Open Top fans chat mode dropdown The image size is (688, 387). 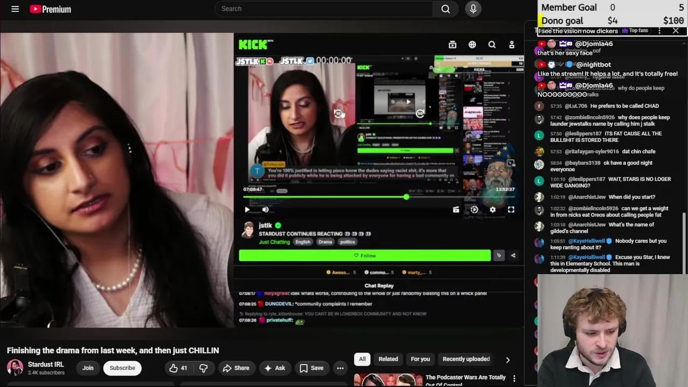point(635,31)
